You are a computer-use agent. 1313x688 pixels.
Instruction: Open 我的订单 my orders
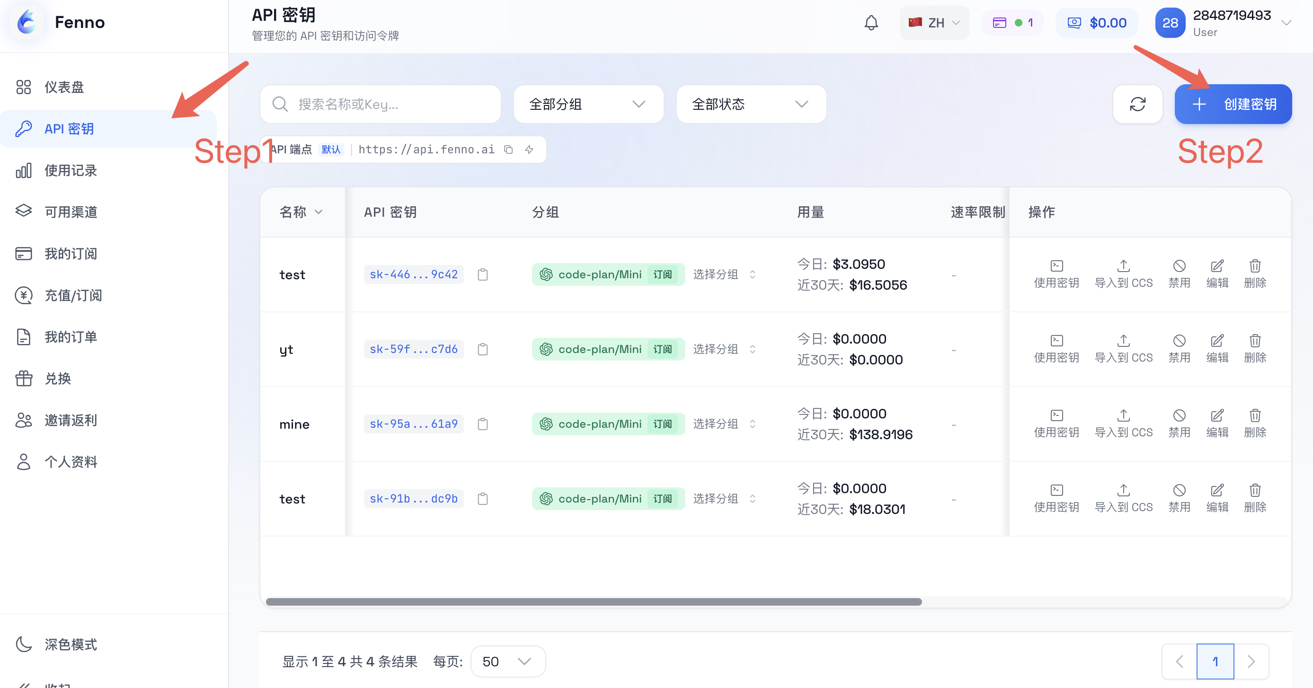(x=108, y=337)
